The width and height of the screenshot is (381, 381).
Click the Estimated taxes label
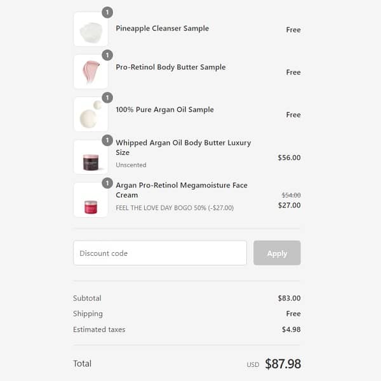(x=99, y=330)
